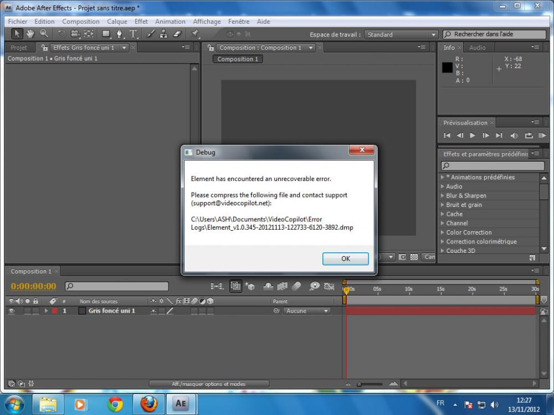Switch to the Projet tab
Image resolution: width=554 pixels, height=415 pixels.
point(19,48)
